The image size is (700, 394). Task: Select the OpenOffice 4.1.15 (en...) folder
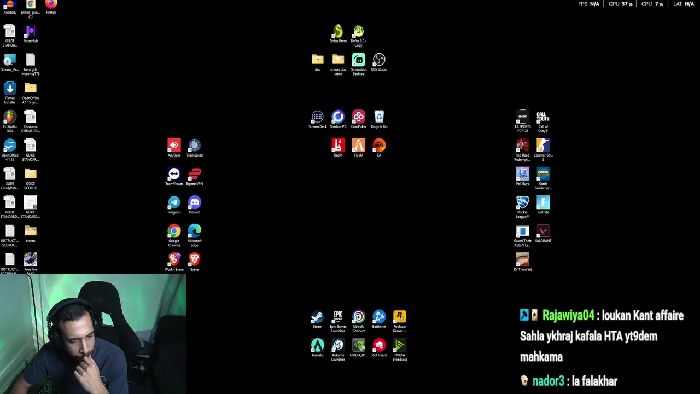tap(31, 94)
